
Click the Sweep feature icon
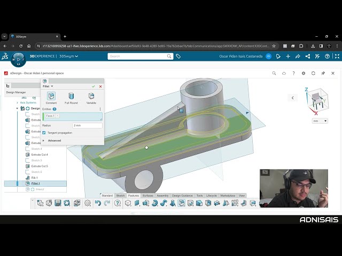[164, 203]
